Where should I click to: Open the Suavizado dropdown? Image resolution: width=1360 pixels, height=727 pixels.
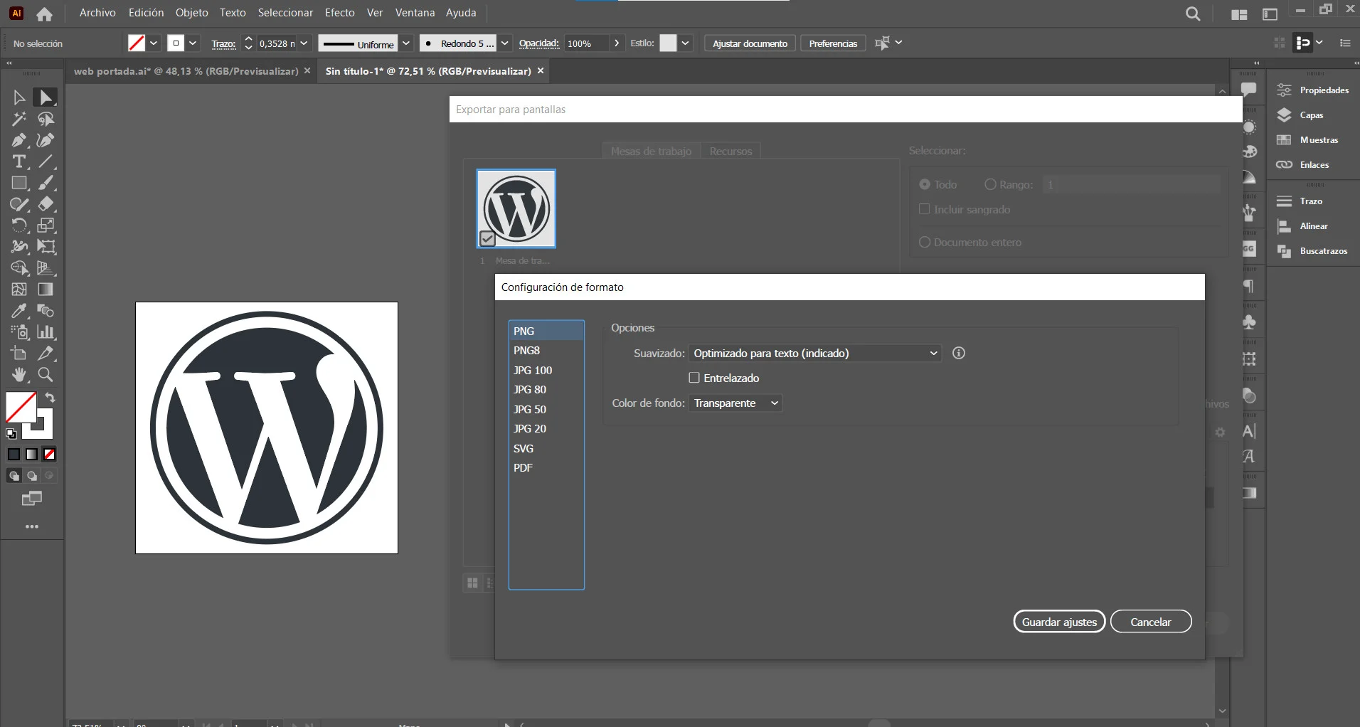point(815,353)
